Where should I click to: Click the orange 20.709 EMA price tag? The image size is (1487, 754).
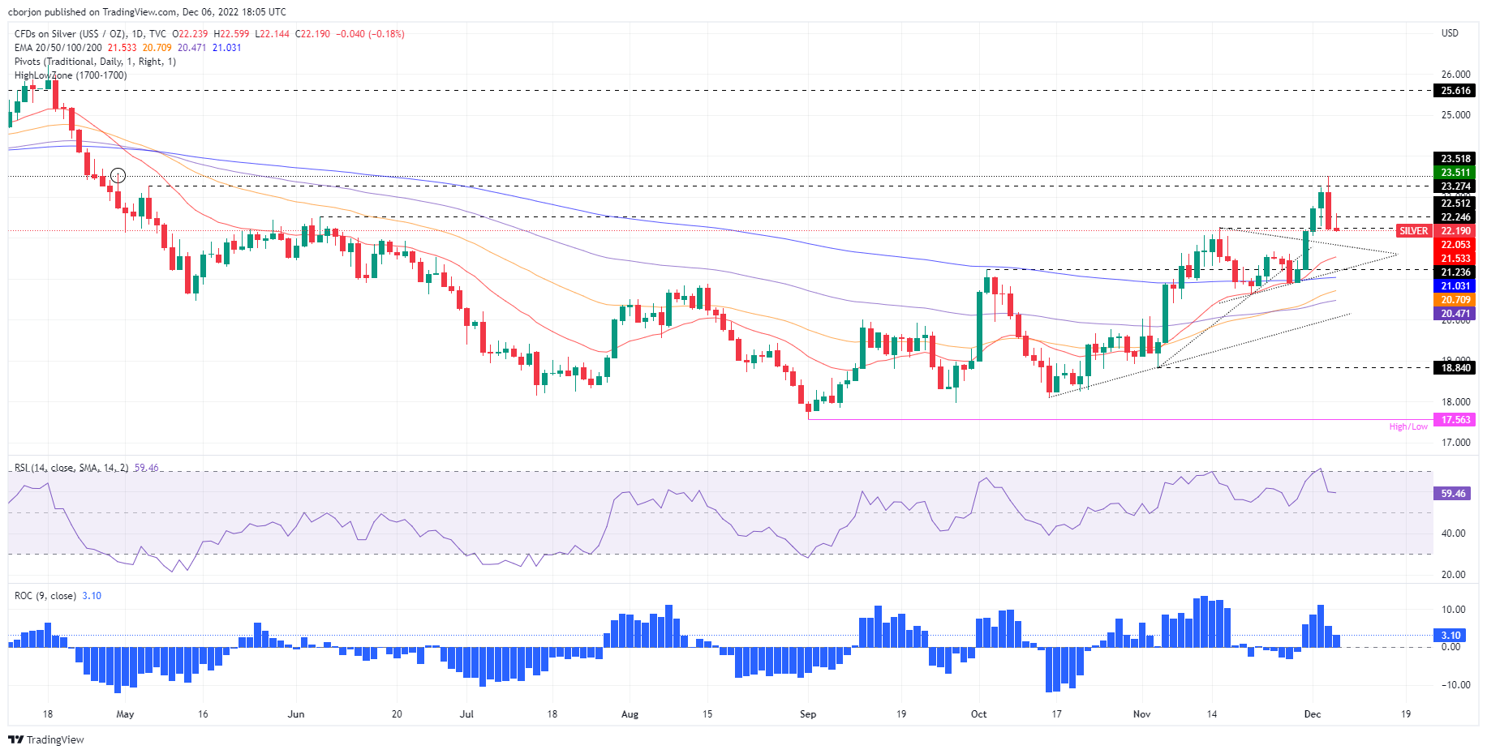(1455, 300)
